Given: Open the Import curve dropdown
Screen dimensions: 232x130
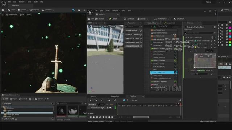Looking at the screenshot, I should pos(209,51).
